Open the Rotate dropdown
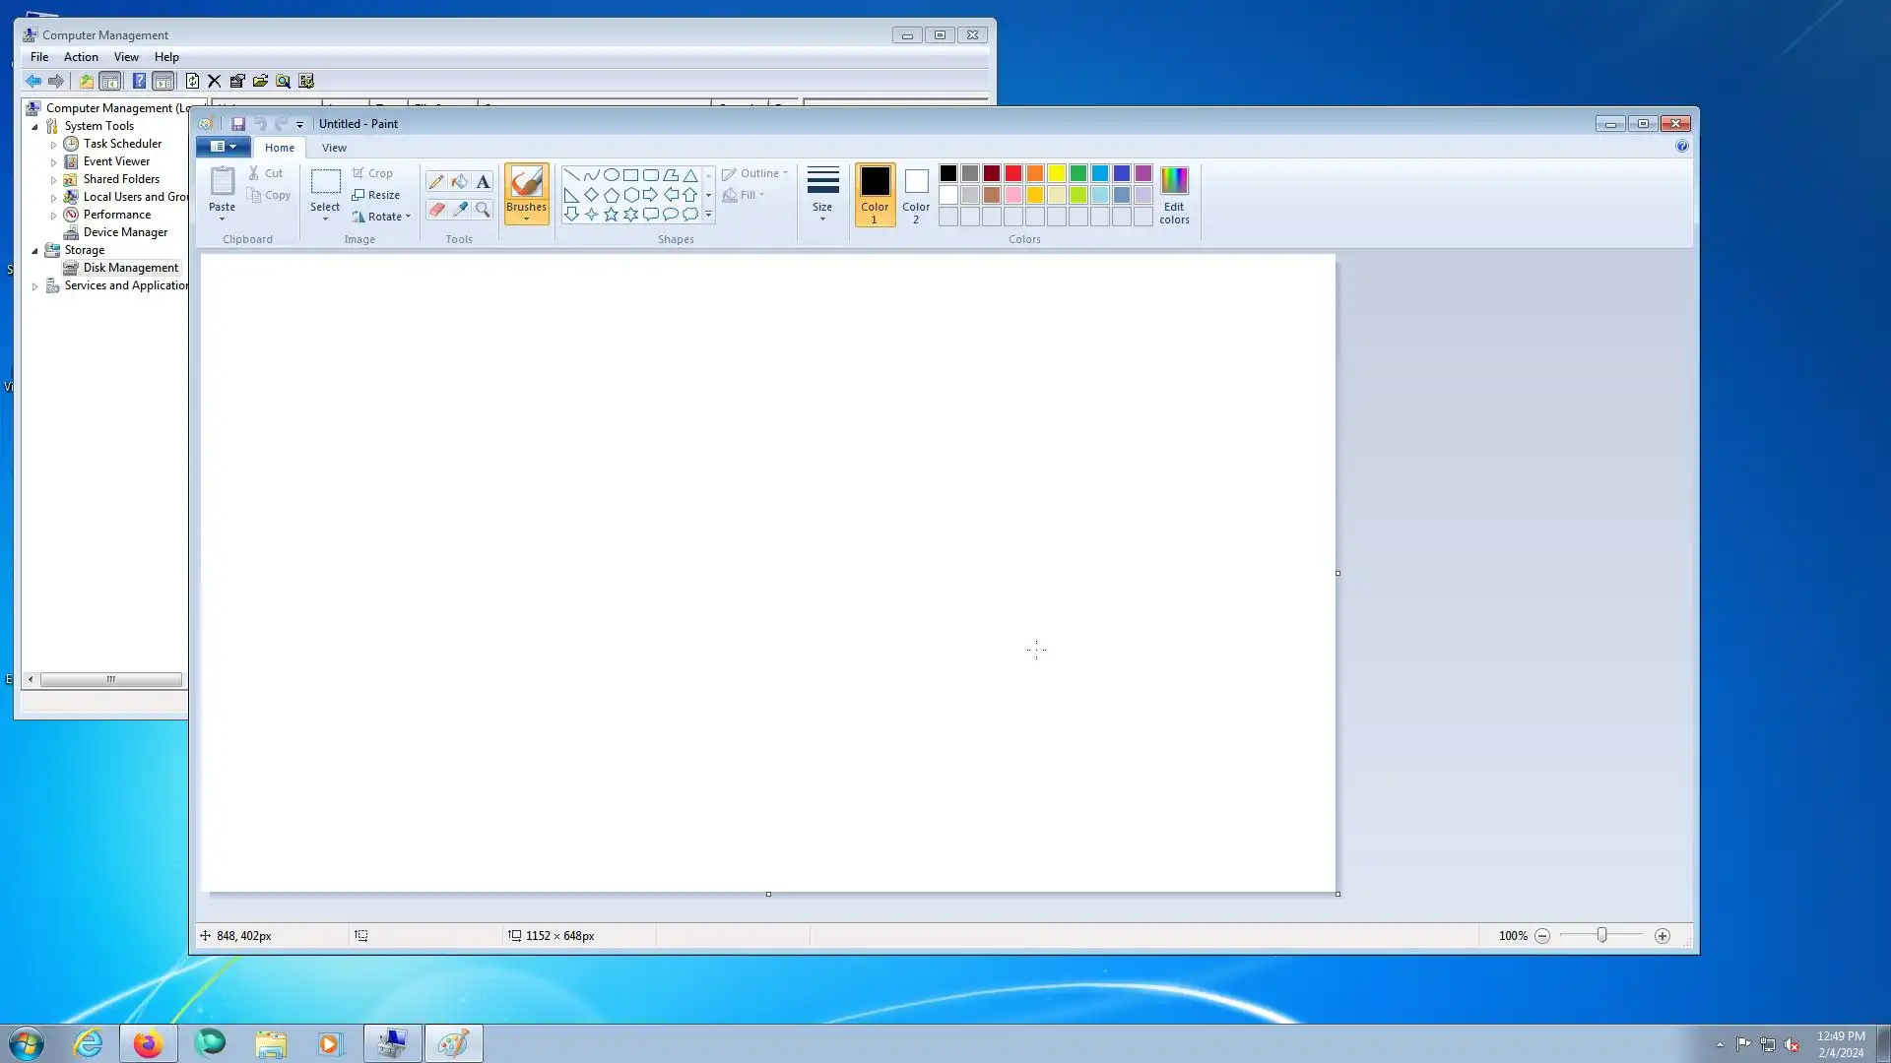 pos(382,217)
